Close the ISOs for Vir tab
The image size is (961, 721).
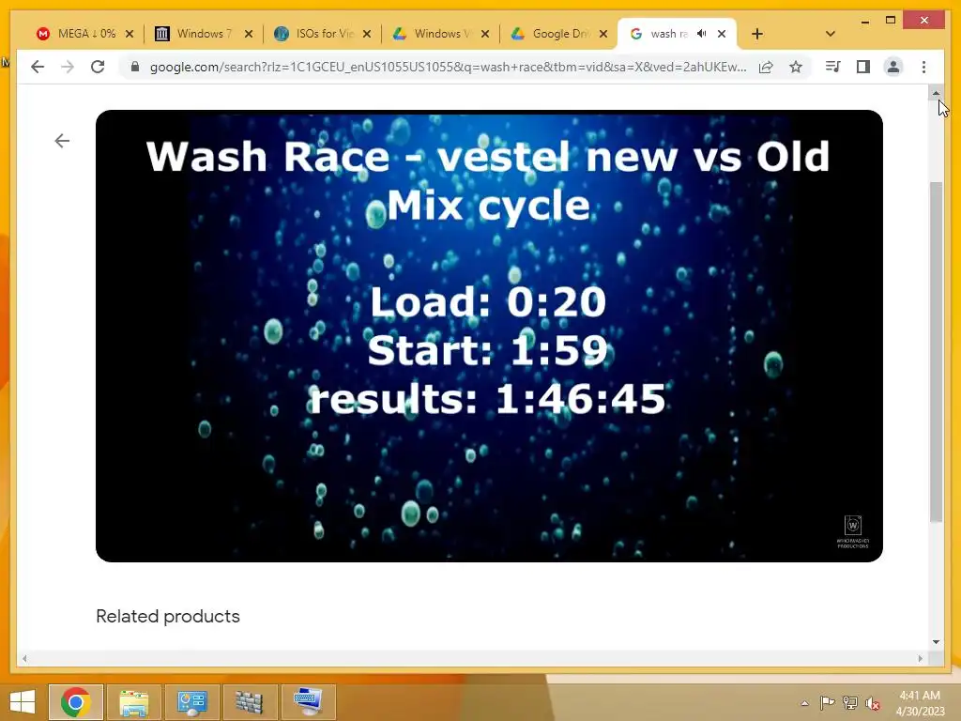coord(367,34)
